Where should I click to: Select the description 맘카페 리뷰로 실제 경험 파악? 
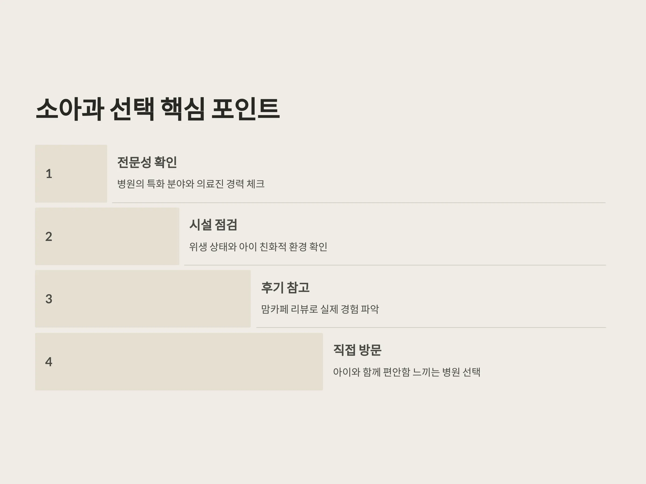point(320,309)
